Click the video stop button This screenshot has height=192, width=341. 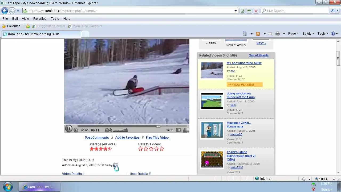click(76, 130)
